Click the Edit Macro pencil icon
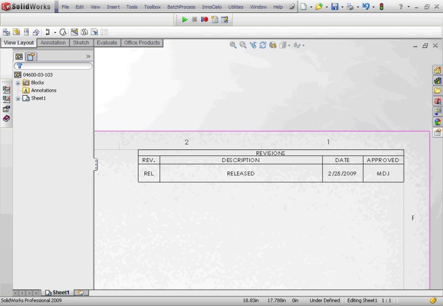443x306 pixels. pyautogui.click(x=225, y=19)
